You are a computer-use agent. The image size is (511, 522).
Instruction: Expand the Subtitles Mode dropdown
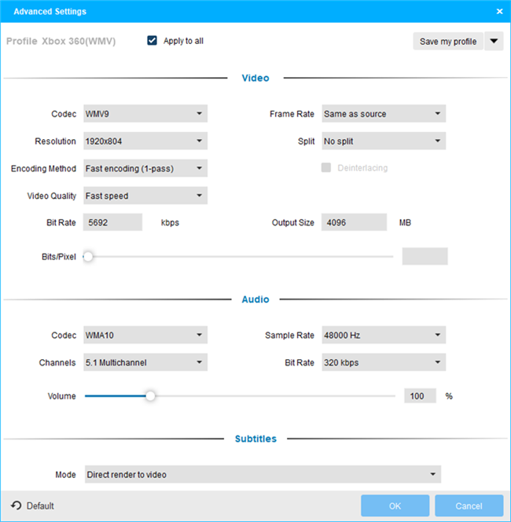[x=261, y=474]
